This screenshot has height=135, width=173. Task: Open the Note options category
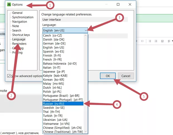click(x=16, y=26)
